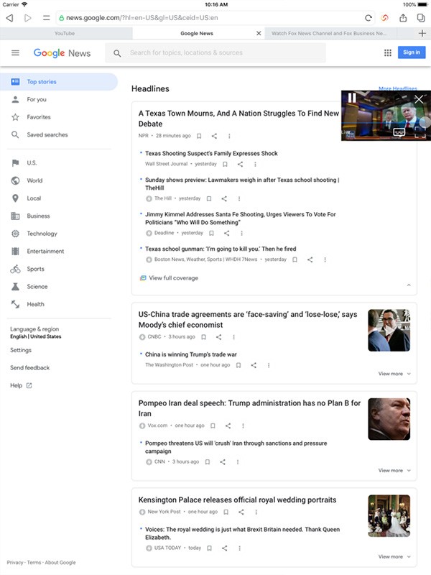Image resolution: width=431 pixels, height=575 pixels.
Task: Bookmark the New York Post story
Action: pyautogui.click(x=226, y=512)
